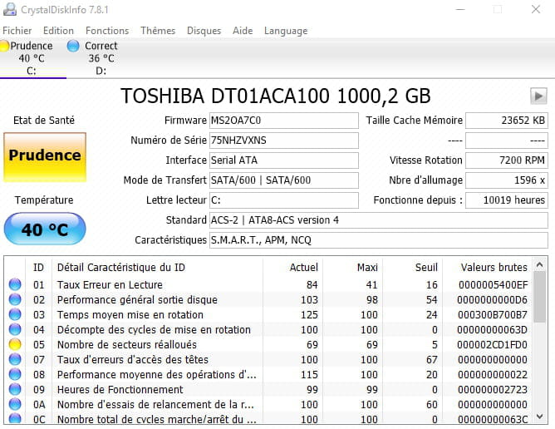Click status icon for 04 Décompte des cycles
555x429 pixels.
(15, 329)
